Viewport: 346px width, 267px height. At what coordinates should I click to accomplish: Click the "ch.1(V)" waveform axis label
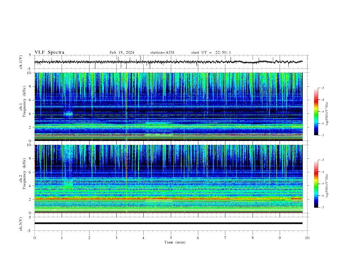tap(21, 62)
